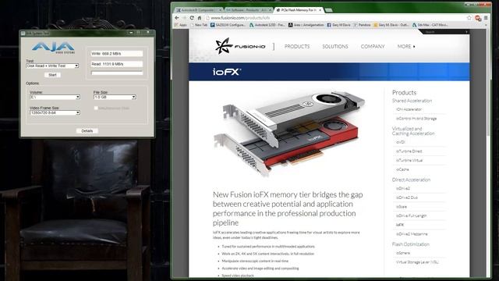Open the File Size dropdown
499x281 pixels.
pyautogui.click(x=115, y=97)
